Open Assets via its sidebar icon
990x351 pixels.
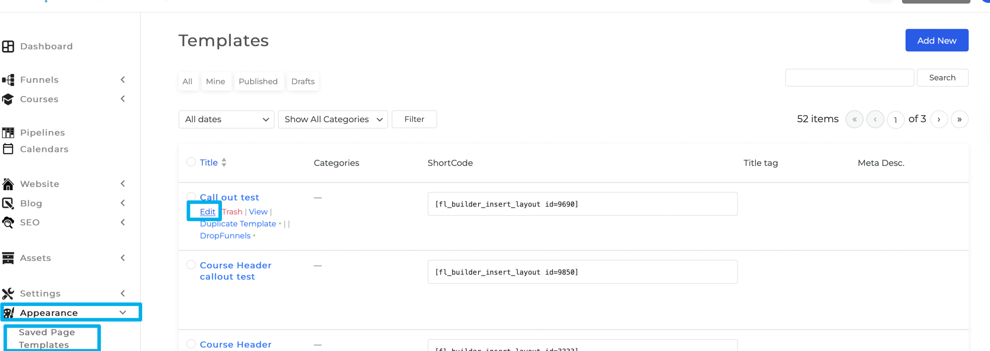pyautogui.click(x=9, y=258)
